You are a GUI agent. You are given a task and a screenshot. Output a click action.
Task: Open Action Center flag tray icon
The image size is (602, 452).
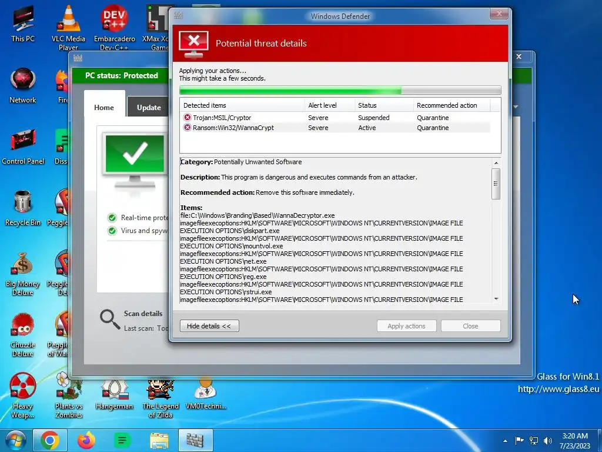[x=519, y=440]
